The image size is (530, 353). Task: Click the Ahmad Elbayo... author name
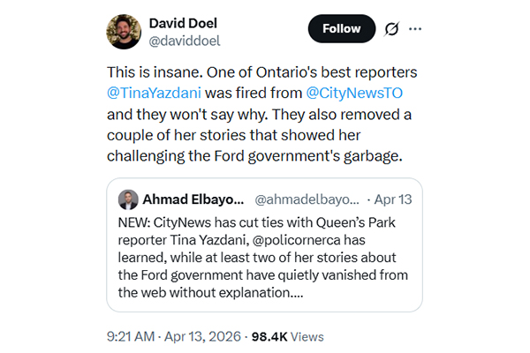coord(193,199)
